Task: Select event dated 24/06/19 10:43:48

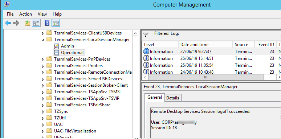Action: coord(211,72)
